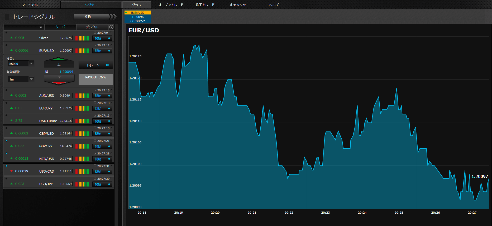
Task: Click 開始 for USD/JPY
Action: click(x=102, y=184)
